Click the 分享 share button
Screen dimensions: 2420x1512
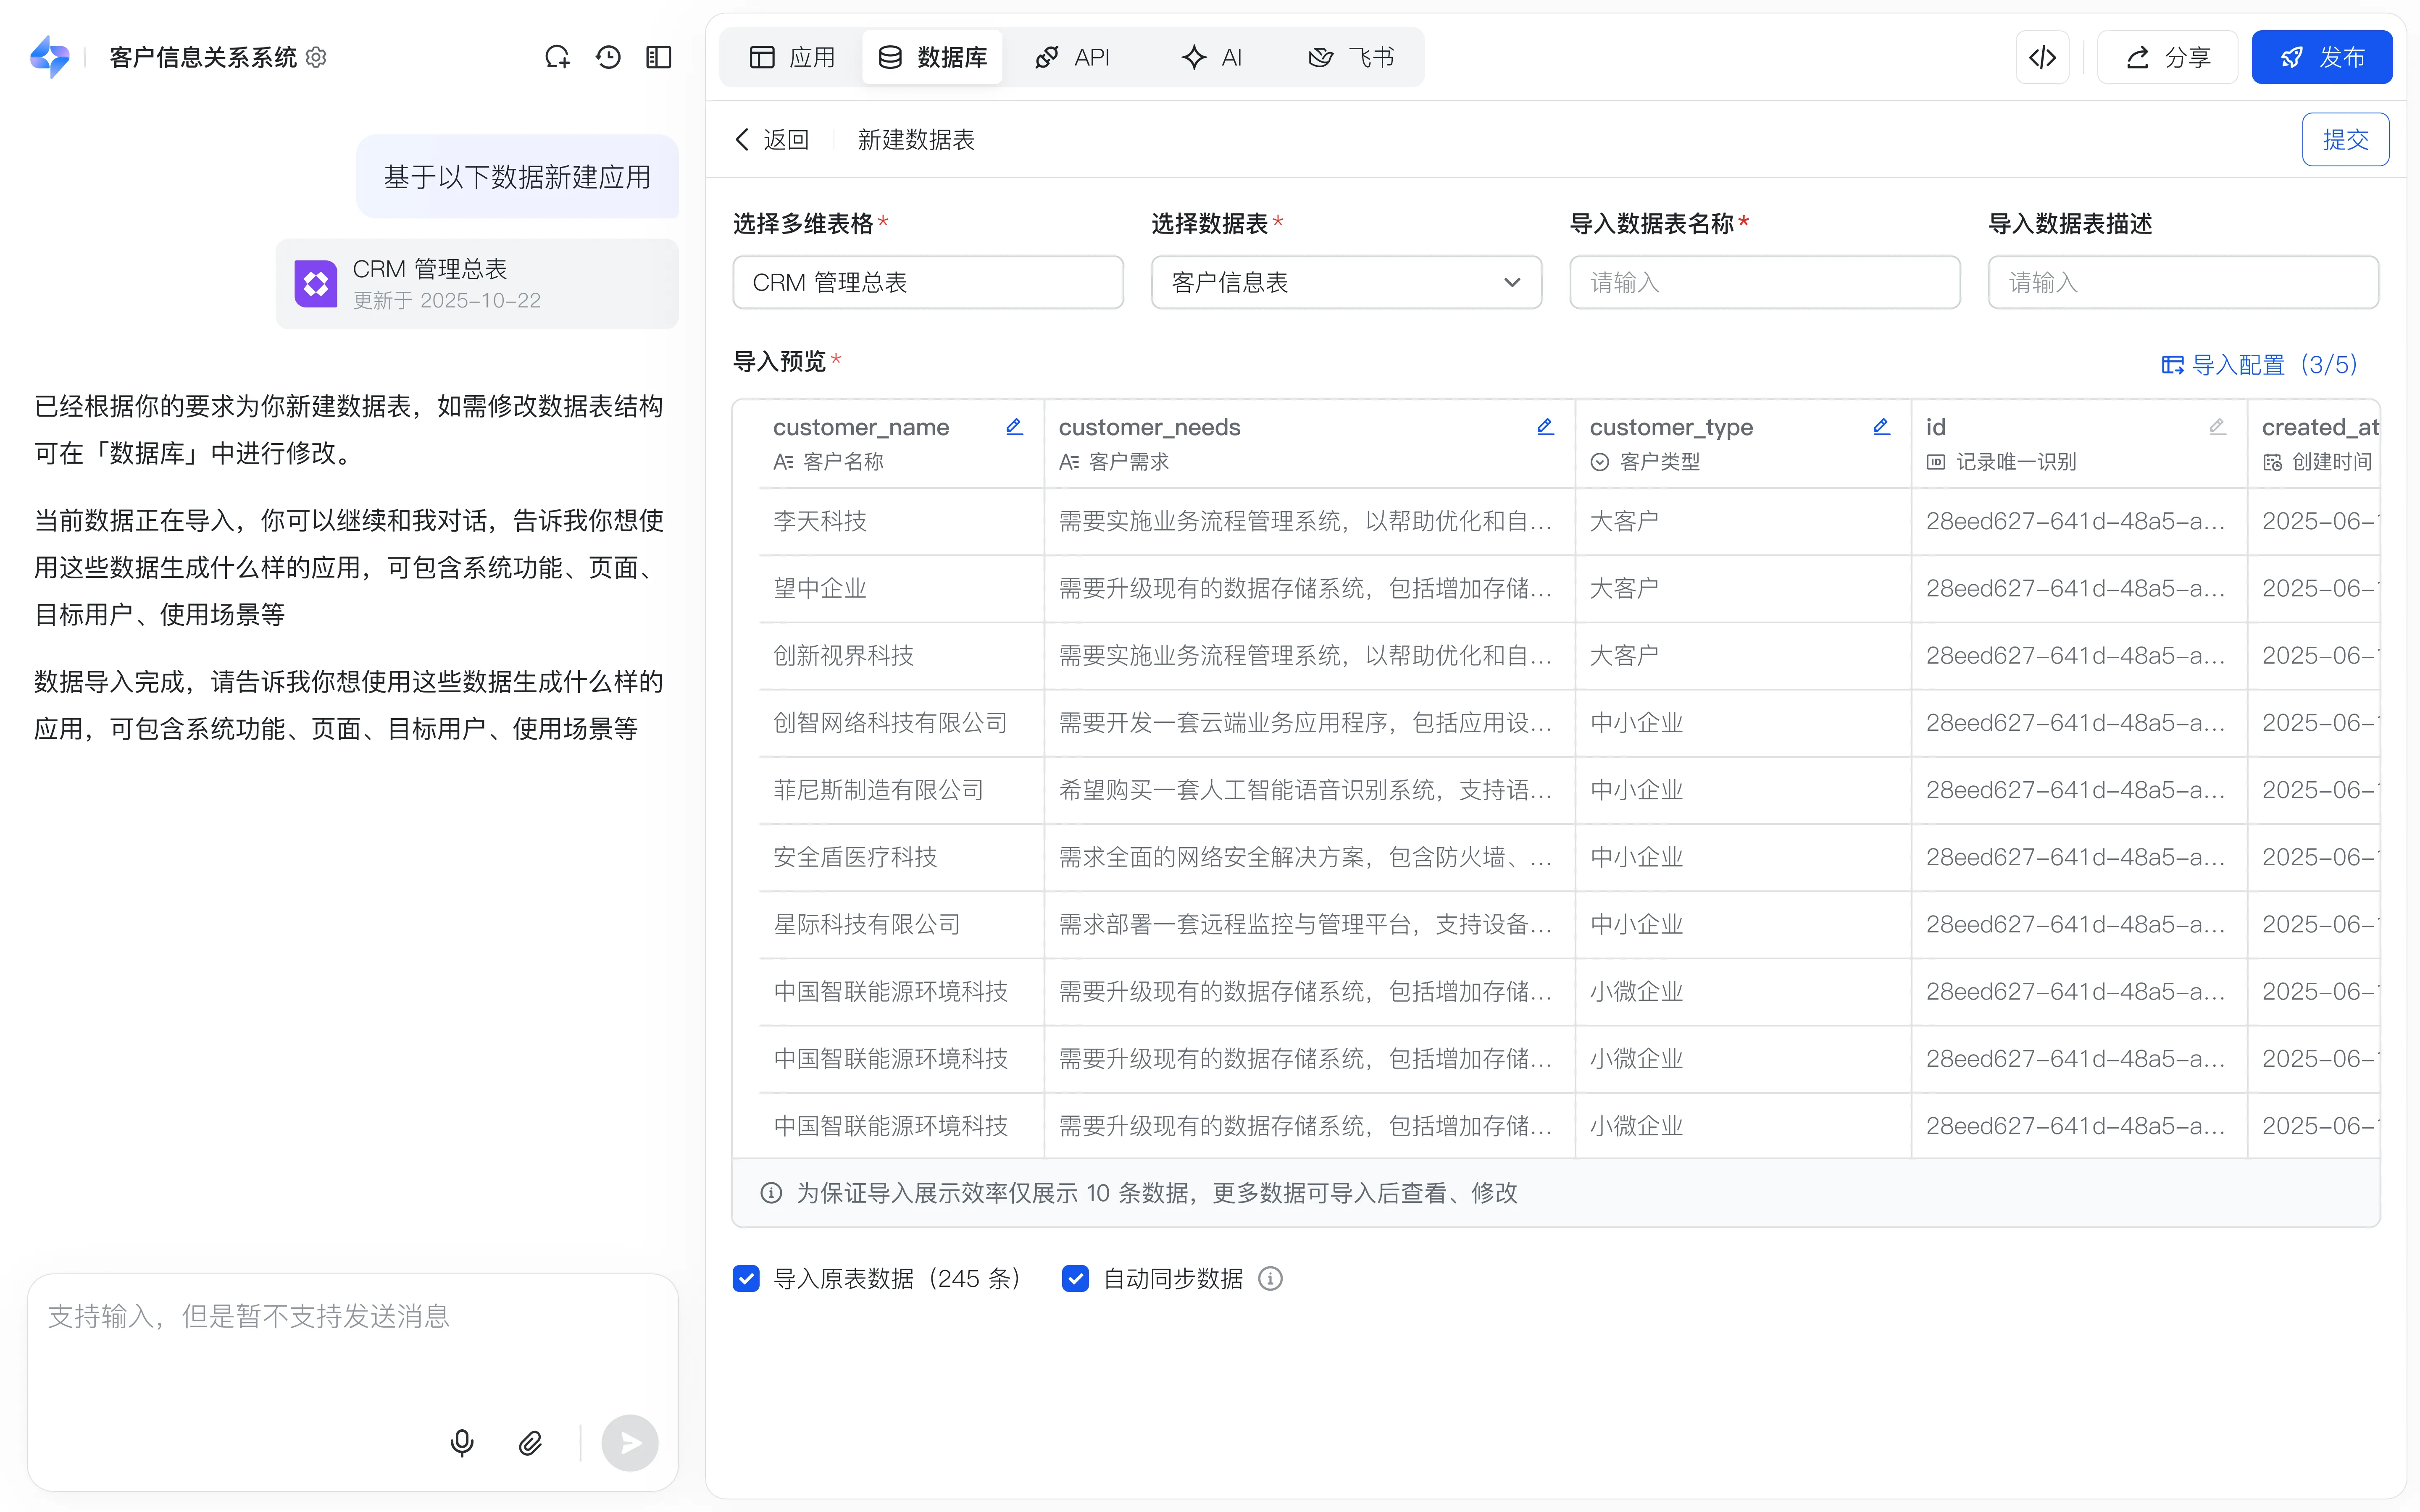(x=2167, y=57)
